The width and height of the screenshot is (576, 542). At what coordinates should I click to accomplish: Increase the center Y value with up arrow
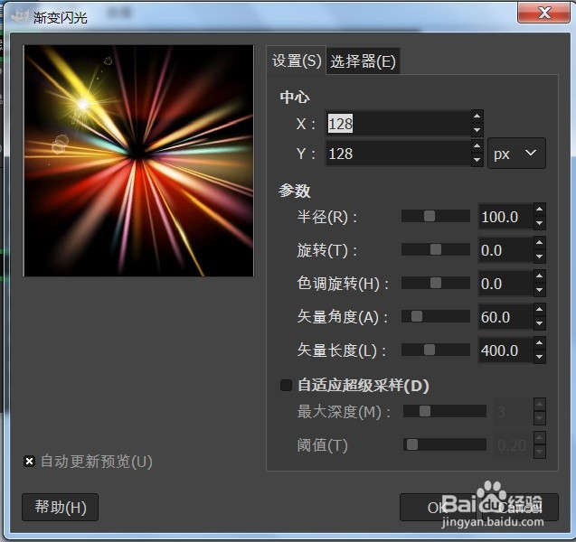click(477, 146)
